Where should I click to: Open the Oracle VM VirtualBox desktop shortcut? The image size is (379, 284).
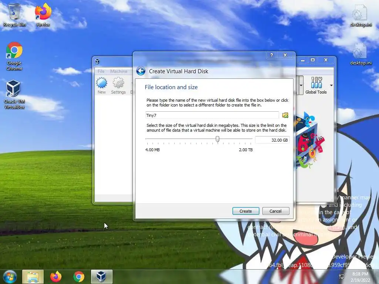[x=14, y=95]
